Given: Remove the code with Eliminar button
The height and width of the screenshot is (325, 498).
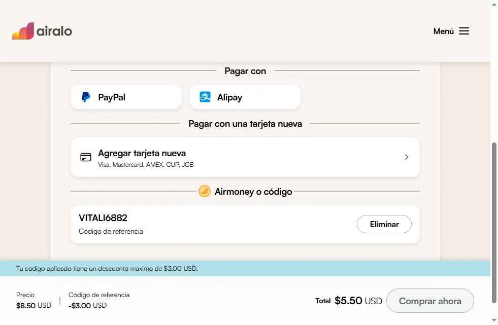Looking at the screenshot, I should 384,224.
